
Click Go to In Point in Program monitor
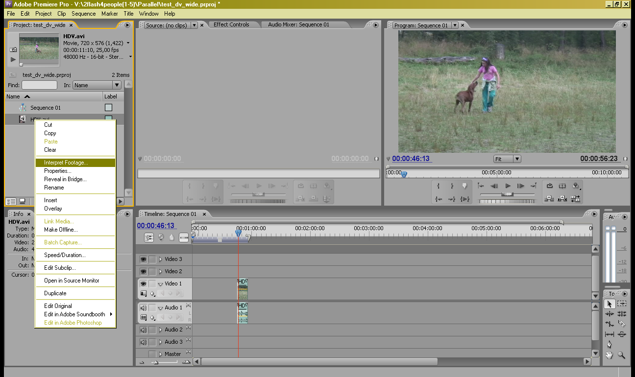439,199
